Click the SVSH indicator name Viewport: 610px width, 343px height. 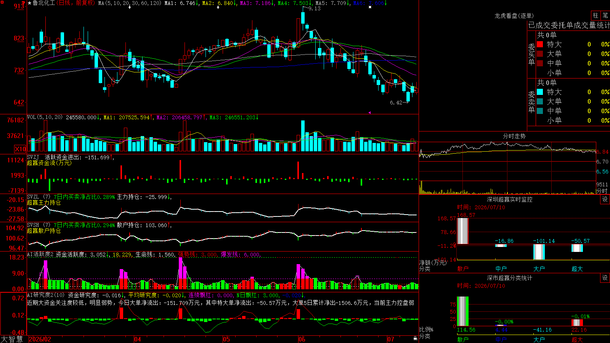tap(33, 225)
